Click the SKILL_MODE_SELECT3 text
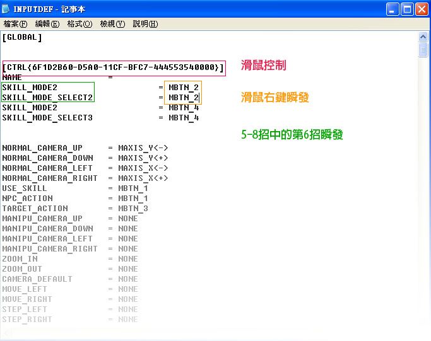431x341 pixels. click(x=47, y=118)
